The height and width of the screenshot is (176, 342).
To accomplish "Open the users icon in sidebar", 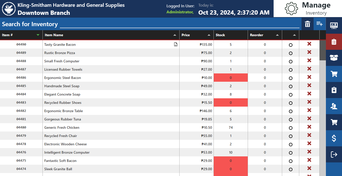I will pos(334,106).
